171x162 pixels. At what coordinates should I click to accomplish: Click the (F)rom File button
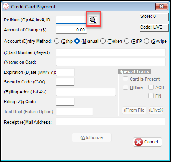click(x=134, y=110)
